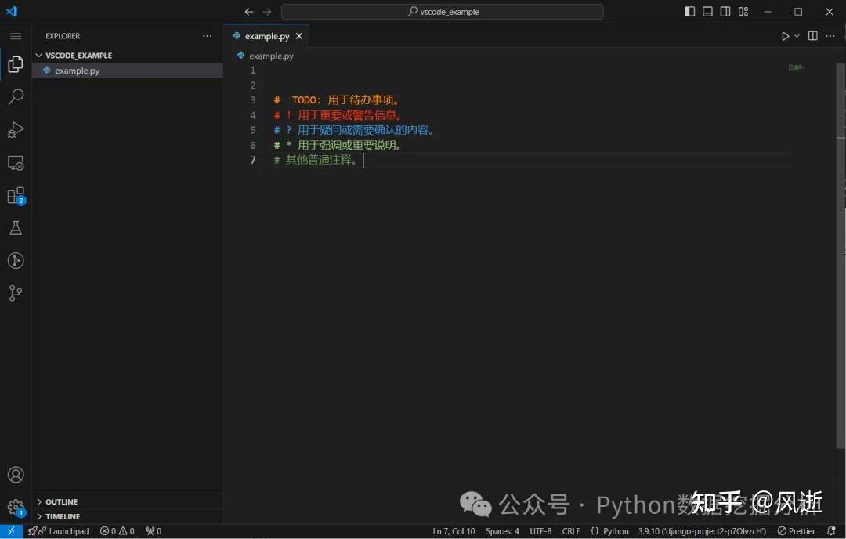Expand the OUTLINE section
This screenshot has width=846, height=539.
[128, 501]
